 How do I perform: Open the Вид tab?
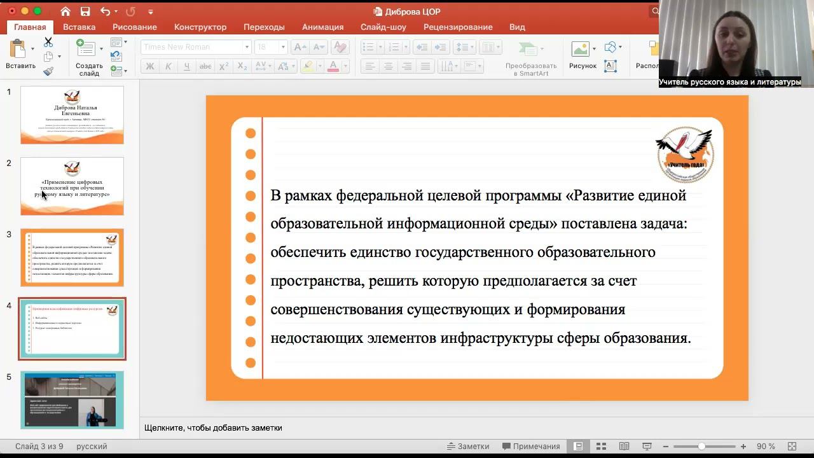coord(517,27)
